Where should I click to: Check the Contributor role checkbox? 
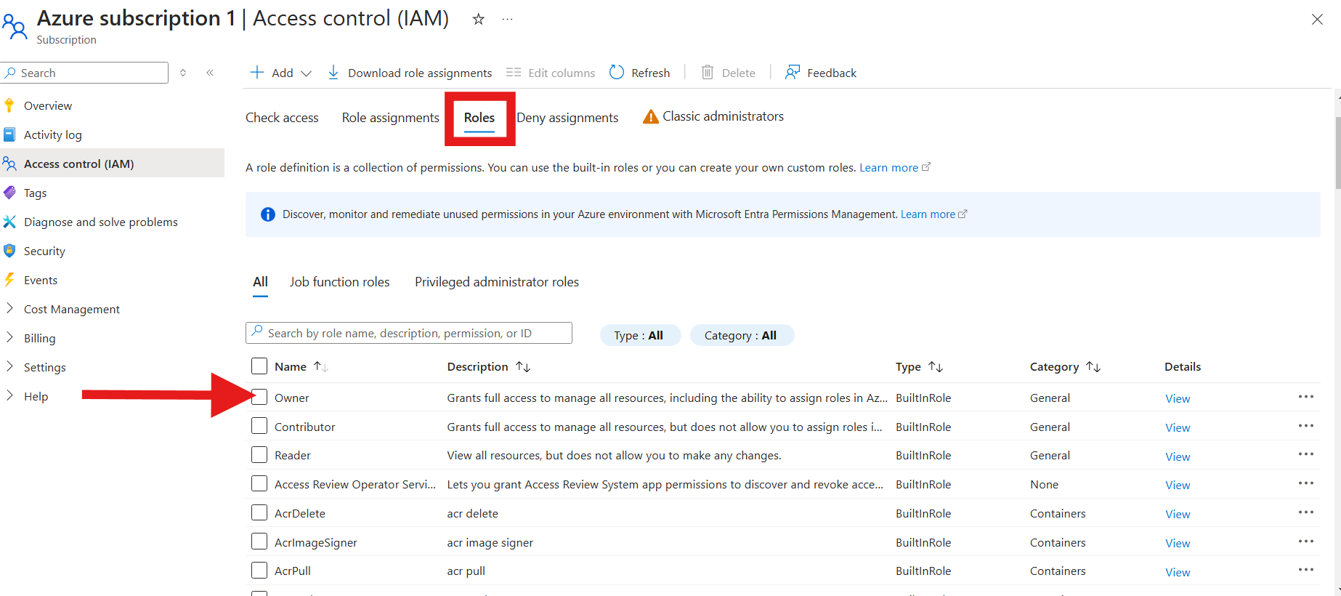(x=259, y=426)
